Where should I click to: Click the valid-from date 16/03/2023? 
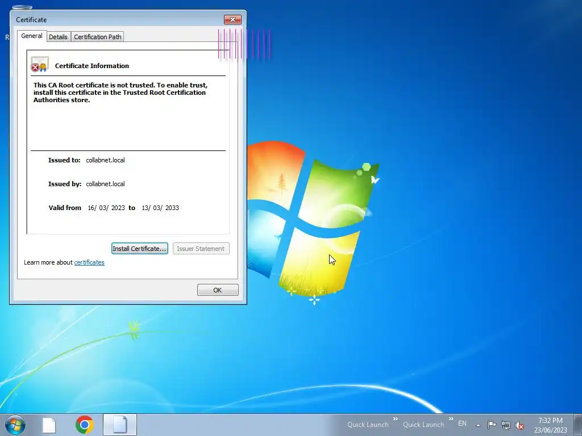click(x=106, y=208)
